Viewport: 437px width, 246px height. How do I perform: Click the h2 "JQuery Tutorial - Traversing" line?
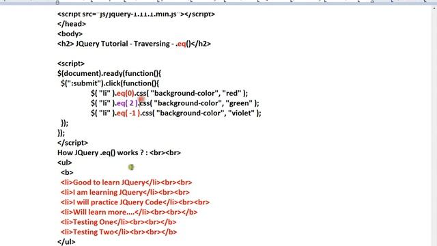click(134, 44)
